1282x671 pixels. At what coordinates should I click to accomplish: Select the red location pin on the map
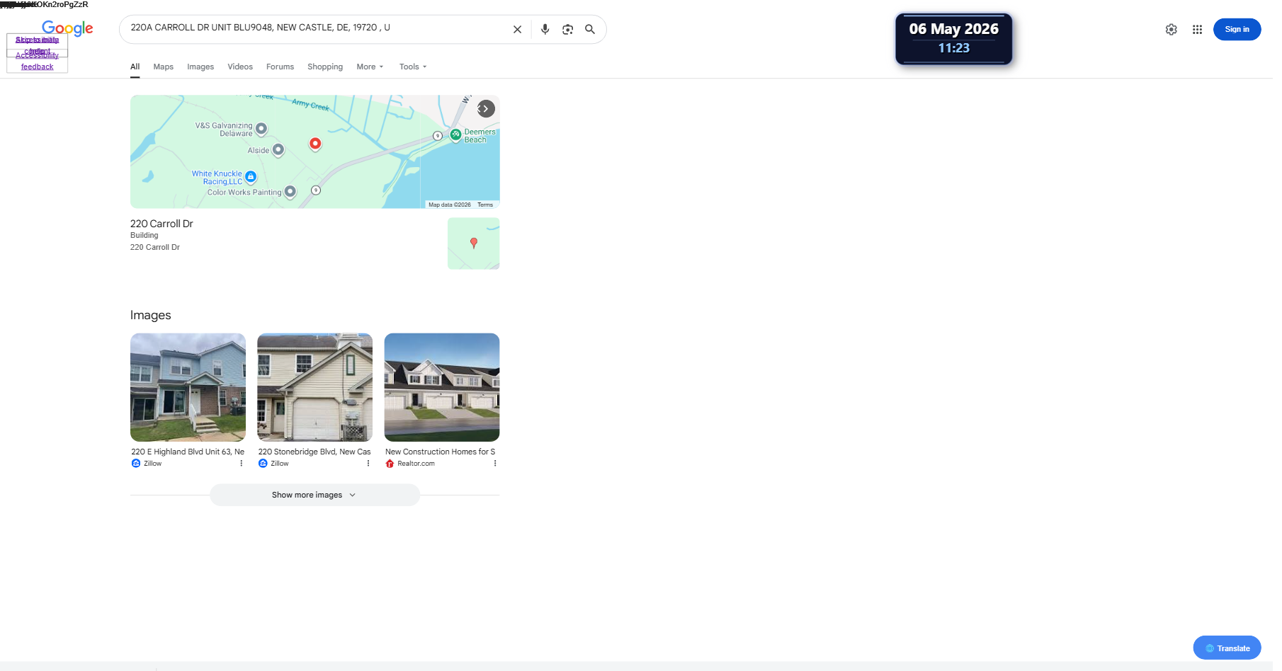pyautogui.click(x=315, y=144)
